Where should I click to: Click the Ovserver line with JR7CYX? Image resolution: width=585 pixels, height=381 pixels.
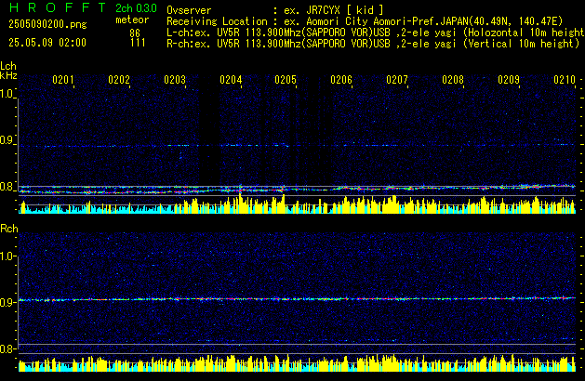click(x=275, y=10)
